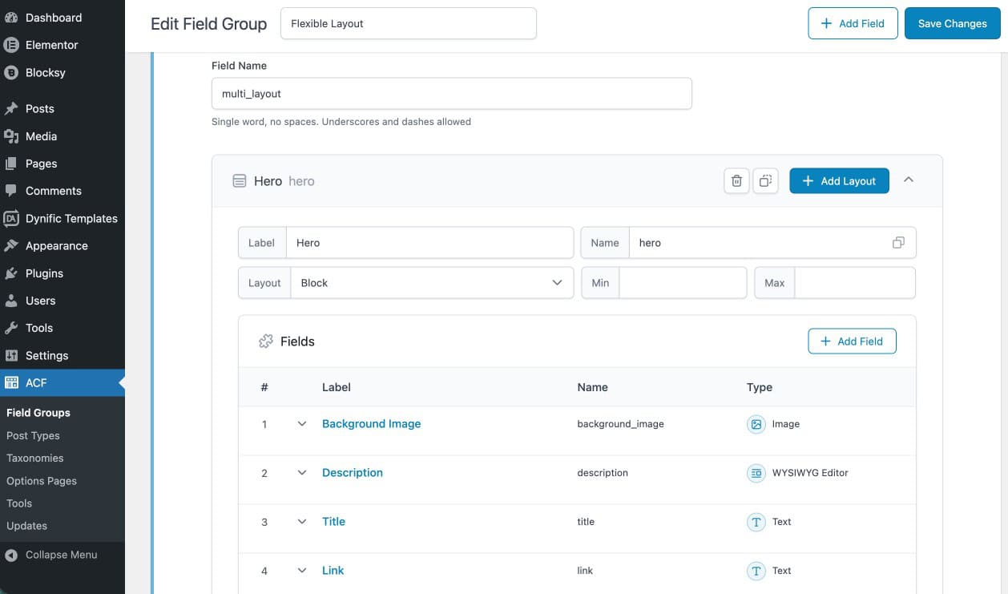Screen dimensions: 1008x594
Task: Click the Posts pushpin icon
Action: [x=11, y=108]
